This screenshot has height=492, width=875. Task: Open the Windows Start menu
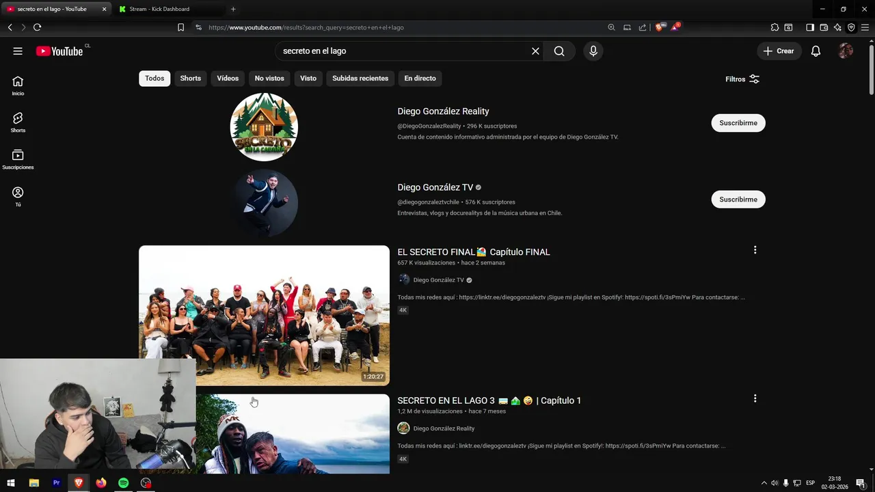click(11, 483)
